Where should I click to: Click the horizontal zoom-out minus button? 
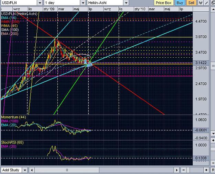[183, 170]
